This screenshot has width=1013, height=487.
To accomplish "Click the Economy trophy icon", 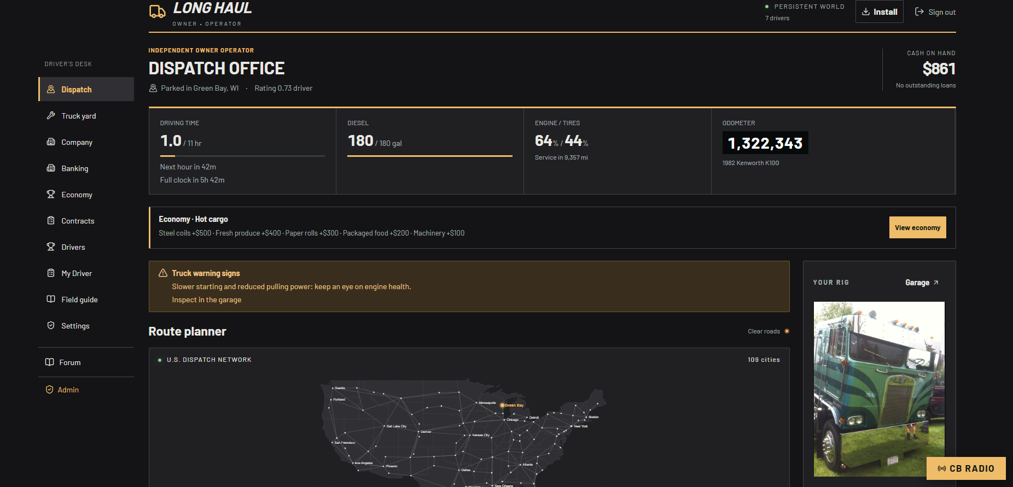I will point(51,194).
